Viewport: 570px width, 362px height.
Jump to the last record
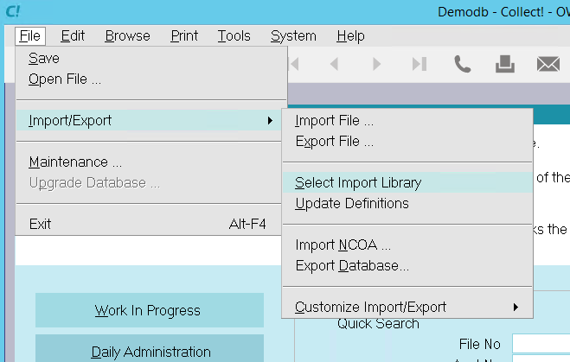[419, 64]
